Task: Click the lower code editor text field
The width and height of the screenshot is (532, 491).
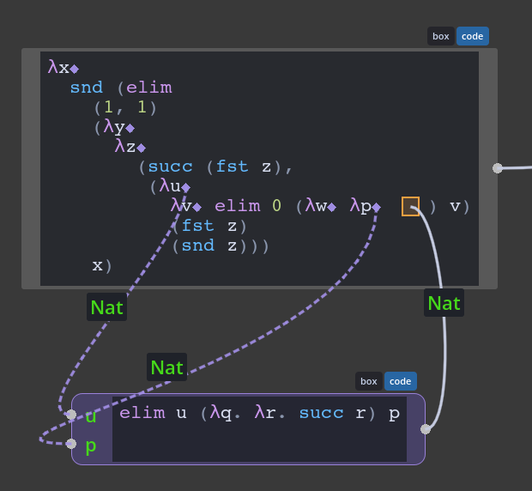Action: [x=259, y=429]
